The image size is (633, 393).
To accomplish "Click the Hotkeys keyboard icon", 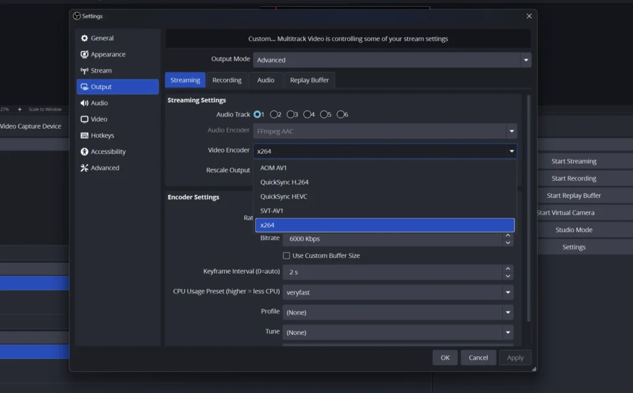I will [84, 136].
